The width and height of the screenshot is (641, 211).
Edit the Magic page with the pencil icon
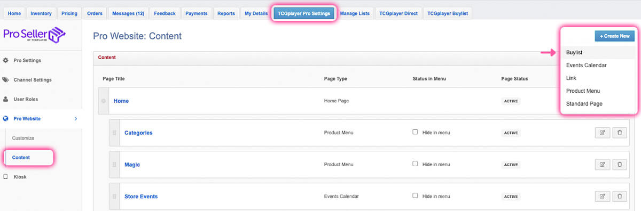603,165
